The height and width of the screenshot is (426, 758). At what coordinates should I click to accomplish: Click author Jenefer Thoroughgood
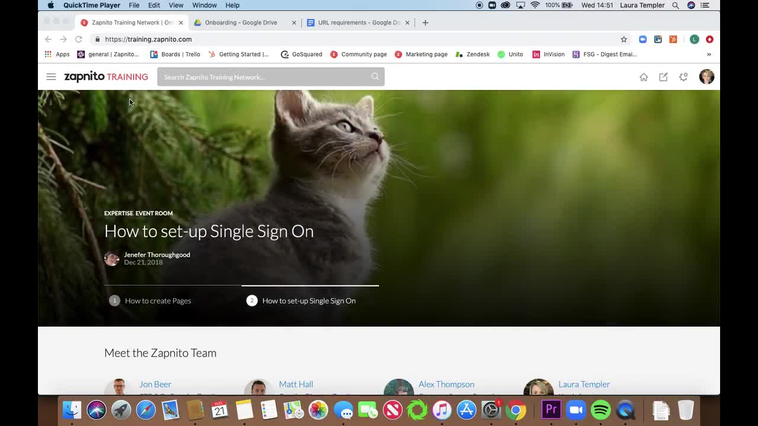pyautogui.click(x=156, y=254)
